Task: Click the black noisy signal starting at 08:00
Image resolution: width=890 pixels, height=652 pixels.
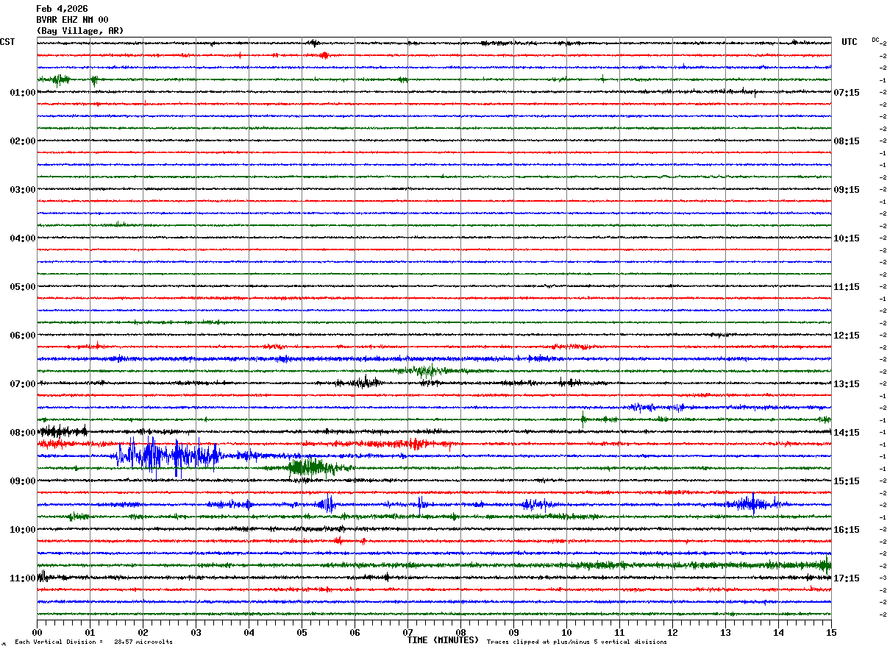Action: [63, 431]
